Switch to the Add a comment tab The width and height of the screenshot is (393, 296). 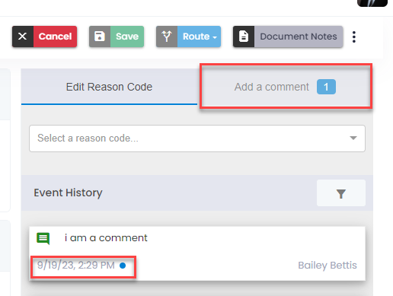pos(285,87)
